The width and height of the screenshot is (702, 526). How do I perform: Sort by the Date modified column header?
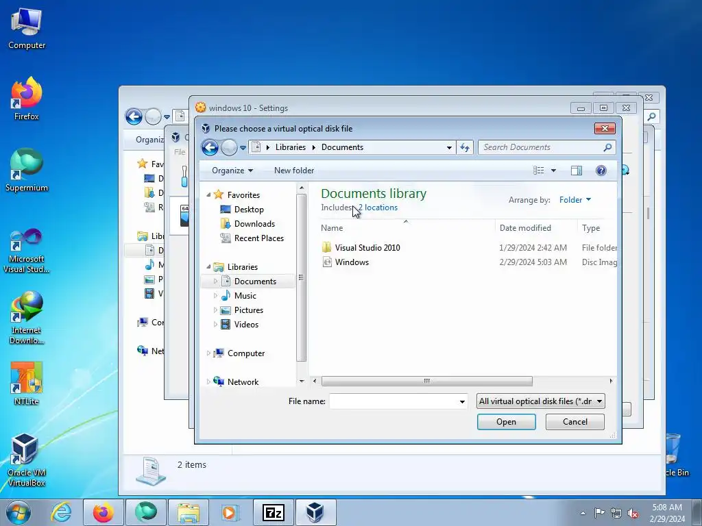525,227
